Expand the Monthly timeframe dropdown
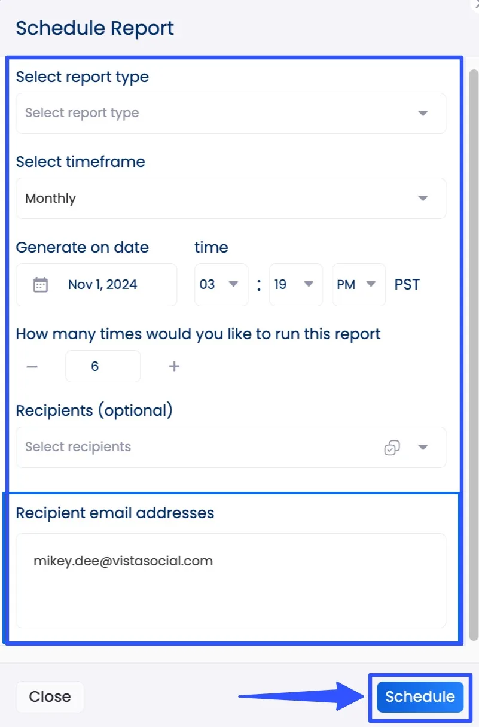The height and width of the screenshot is (727, 479). tap(230, 199)
